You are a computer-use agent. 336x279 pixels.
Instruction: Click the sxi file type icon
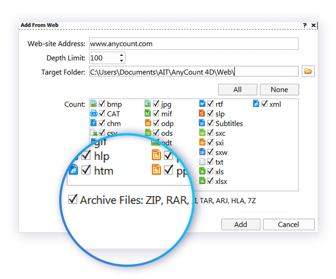click(202, 142)
